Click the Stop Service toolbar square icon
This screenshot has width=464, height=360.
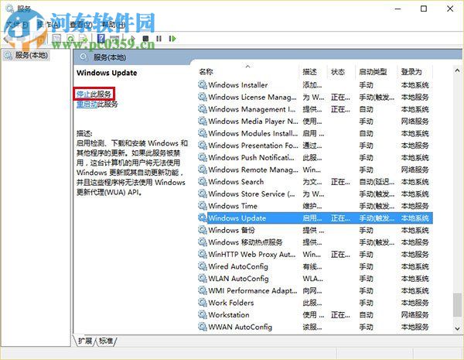point(145,39)
